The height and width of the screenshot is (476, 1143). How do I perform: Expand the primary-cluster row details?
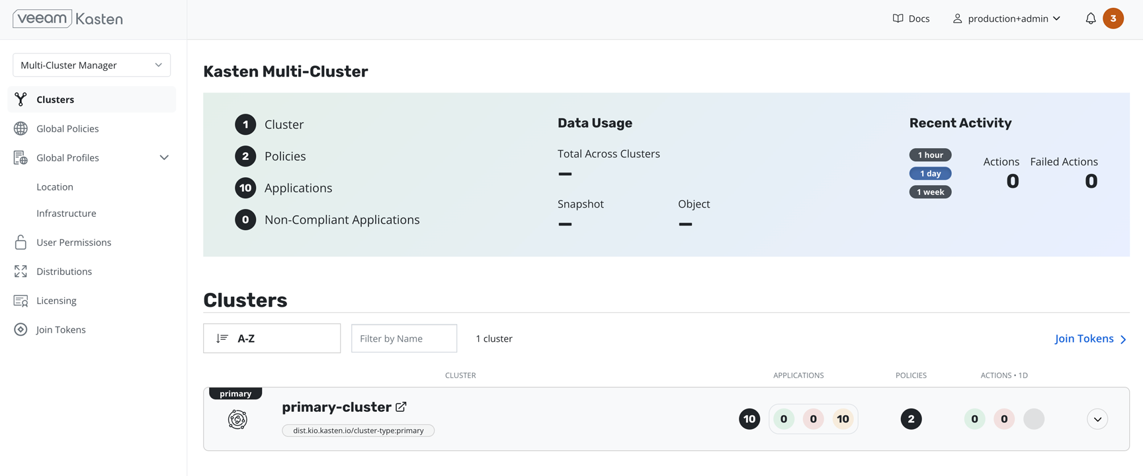[x=1097, y=419]
